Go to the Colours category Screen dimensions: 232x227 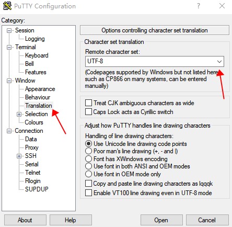(34, 122)
